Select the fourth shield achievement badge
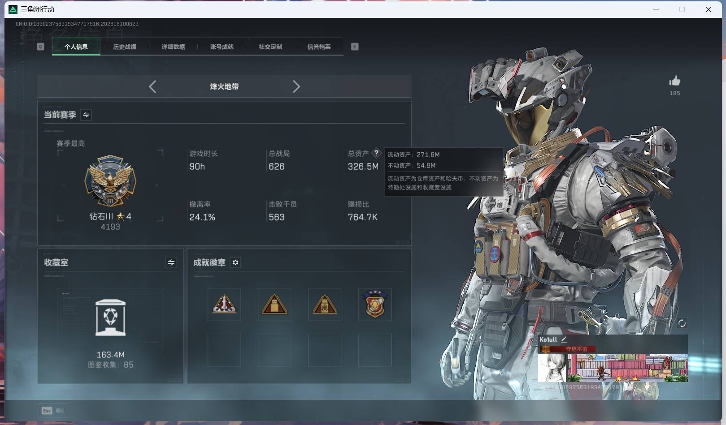 tap(375, 305)
